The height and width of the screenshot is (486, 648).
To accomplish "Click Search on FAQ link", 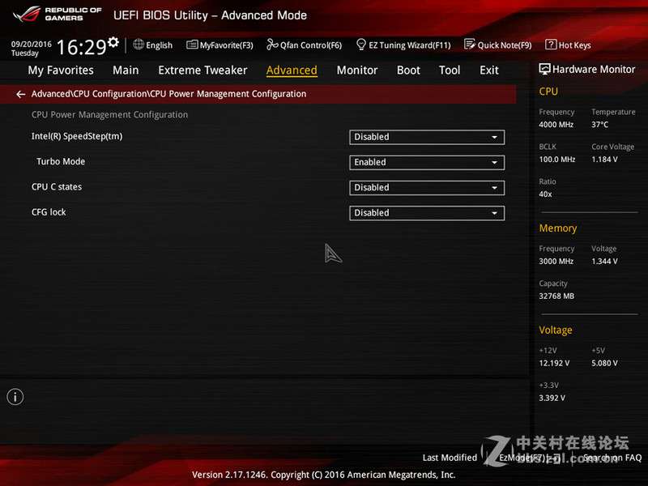I will [x=612, y=458].
